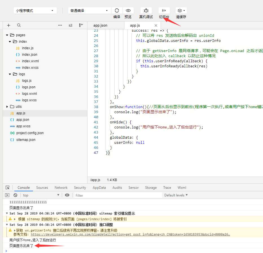Open the AppData tab
Screen dimensions: 263x253
click(99, 188)
